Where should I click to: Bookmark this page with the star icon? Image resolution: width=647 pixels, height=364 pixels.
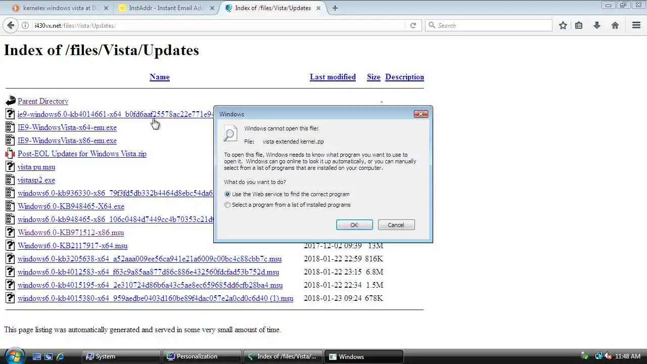coord(563,25)
